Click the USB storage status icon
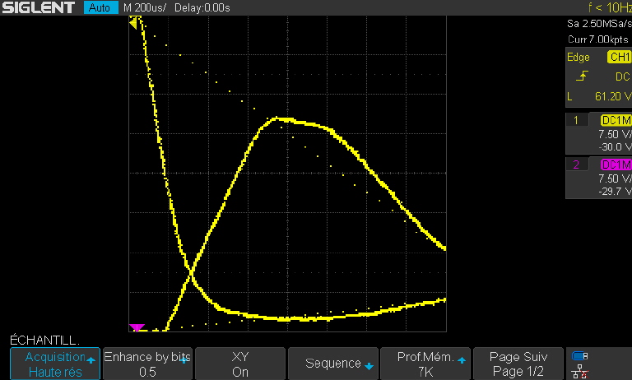 coord(579,356)
